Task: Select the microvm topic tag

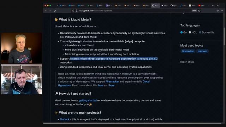Action: pyautogui.click(x=202, y=51)
